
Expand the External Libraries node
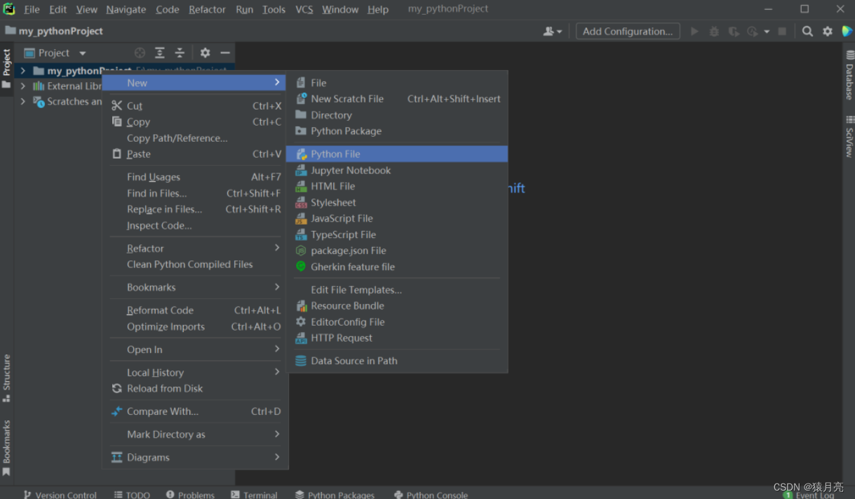(x=23, y=86)
